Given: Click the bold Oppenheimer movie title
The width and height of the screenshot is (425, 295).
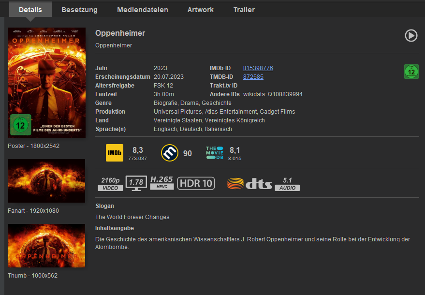Looking at the screenshot, I should 120,33.
